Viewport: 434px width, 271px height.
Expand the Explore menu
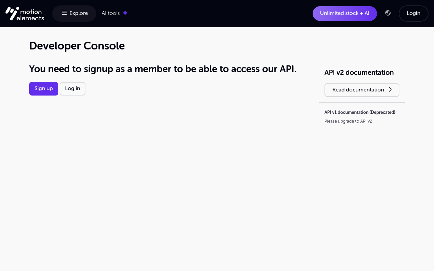[x=74, y=14]
